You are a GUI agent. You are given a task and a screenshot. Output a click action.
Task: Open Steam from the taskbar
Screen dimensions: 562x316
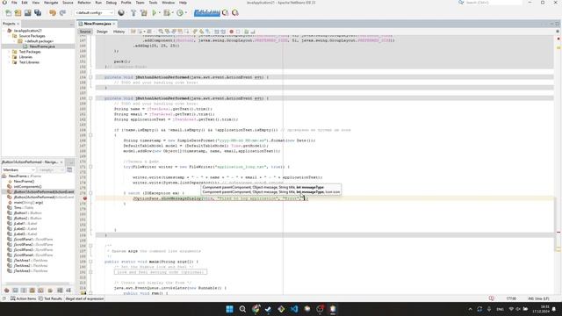268,309
